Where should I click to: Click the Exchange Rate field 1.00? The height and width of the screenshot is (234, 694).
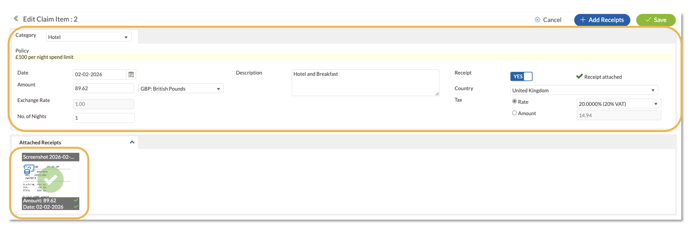[x=103, y=104]
